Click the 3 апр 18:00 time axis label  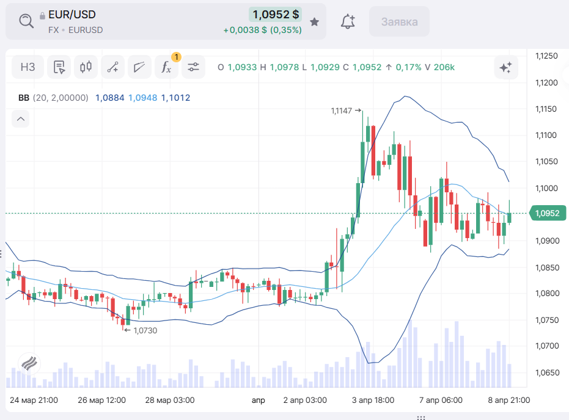pyautogui.click(x=372, y=400)
